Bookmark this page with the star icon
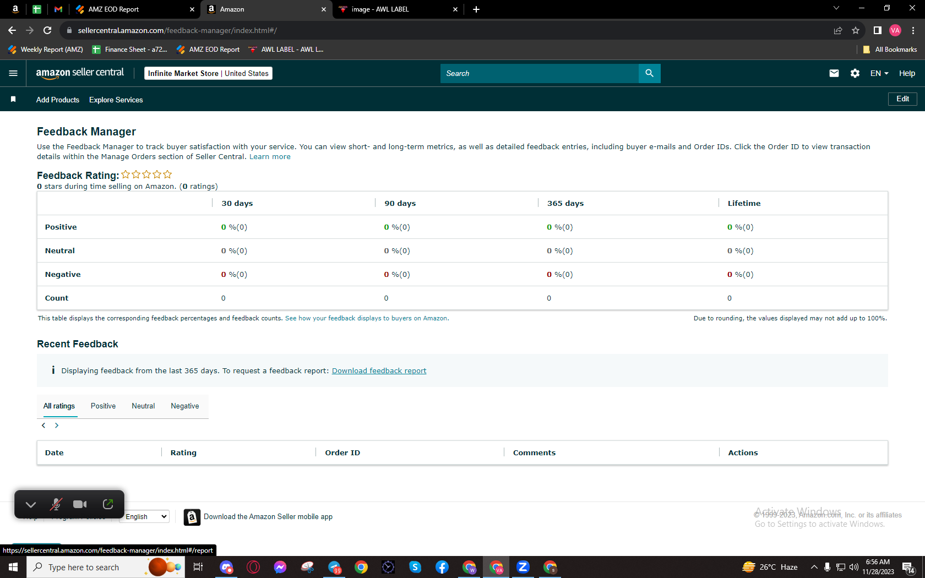 (x=856, y=30)
